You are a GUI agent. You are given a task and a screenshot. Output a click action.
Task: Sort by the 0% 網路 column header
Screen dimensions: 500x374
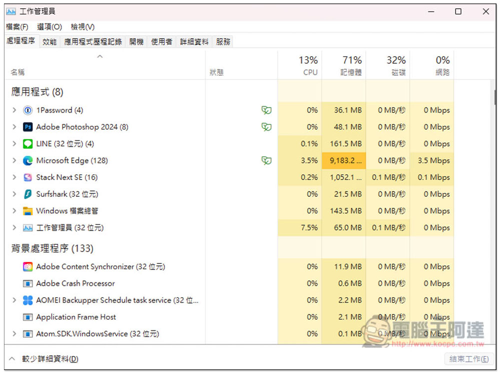(x=432, y=65)
